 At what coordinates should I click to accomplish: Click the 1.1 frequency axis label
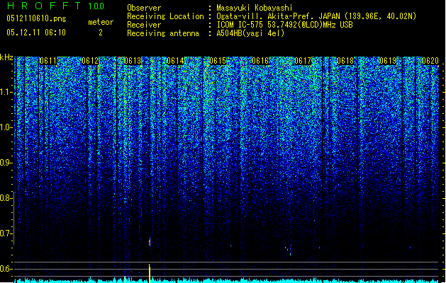click(x=6, y=92)
